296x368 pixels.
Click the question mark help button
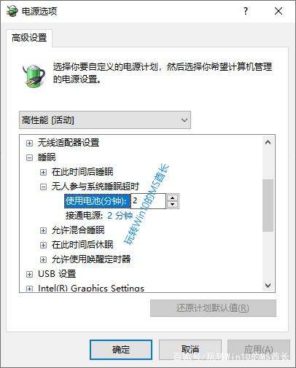click(246, 11)
